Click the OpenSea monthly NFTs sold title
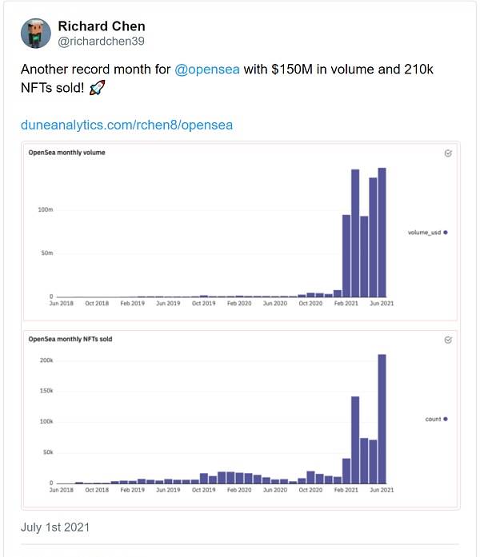The image size is (480, 557). (70, 339)
